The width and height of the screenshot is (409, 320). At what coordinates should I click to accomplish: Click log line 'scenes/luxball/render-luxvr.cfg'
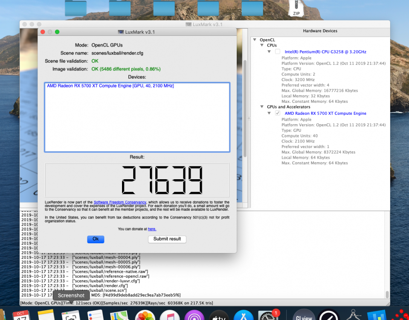[x=81, y=281]
